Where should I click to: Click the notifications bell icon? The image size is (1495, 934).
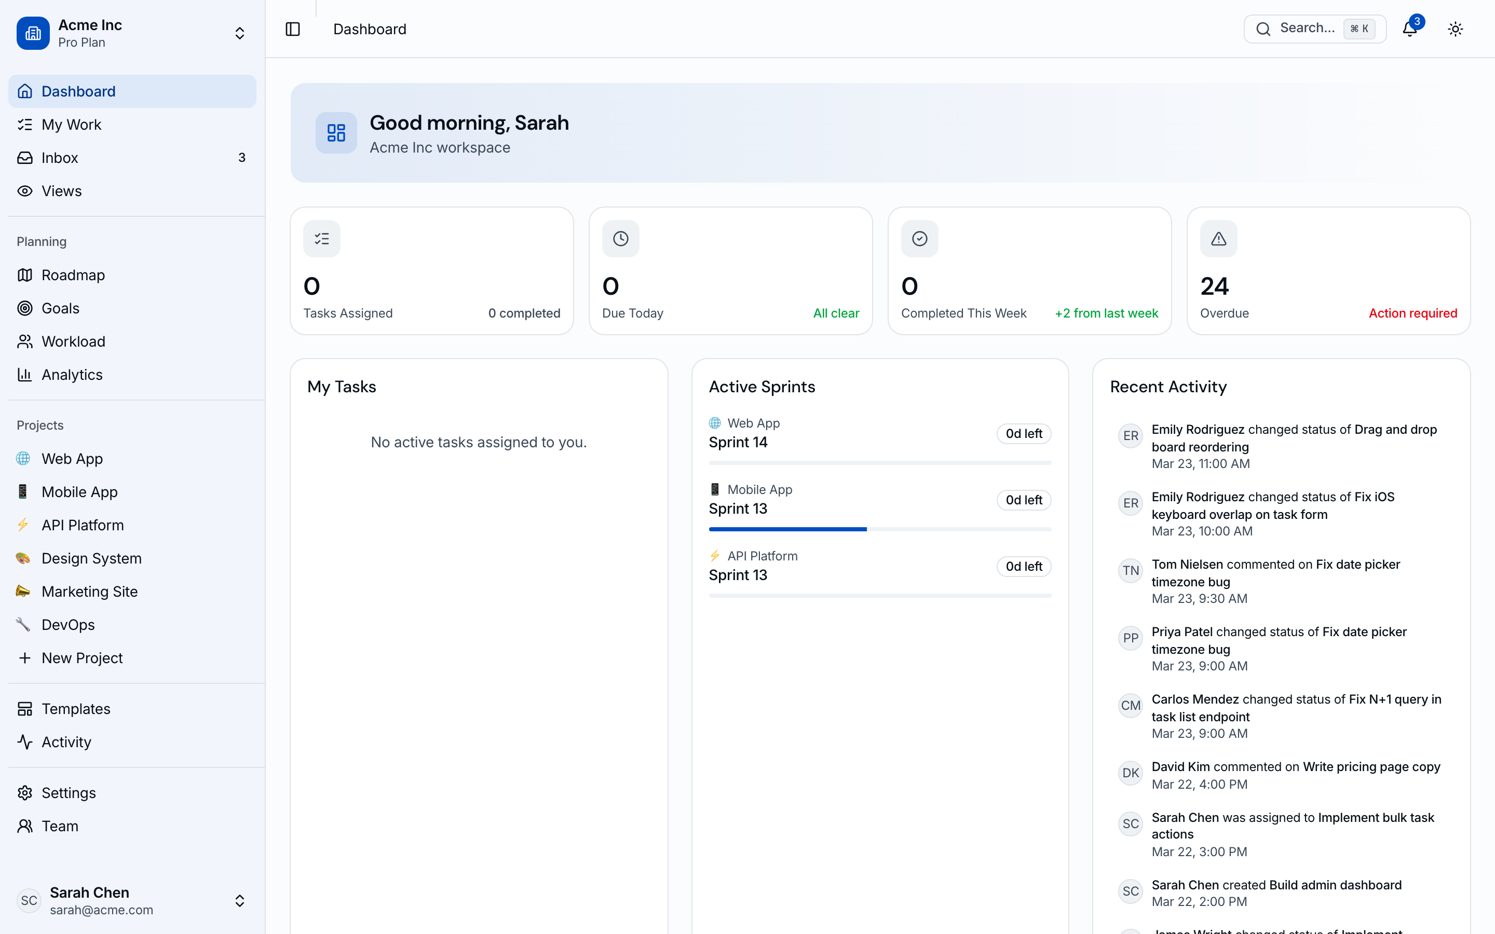1409,29
